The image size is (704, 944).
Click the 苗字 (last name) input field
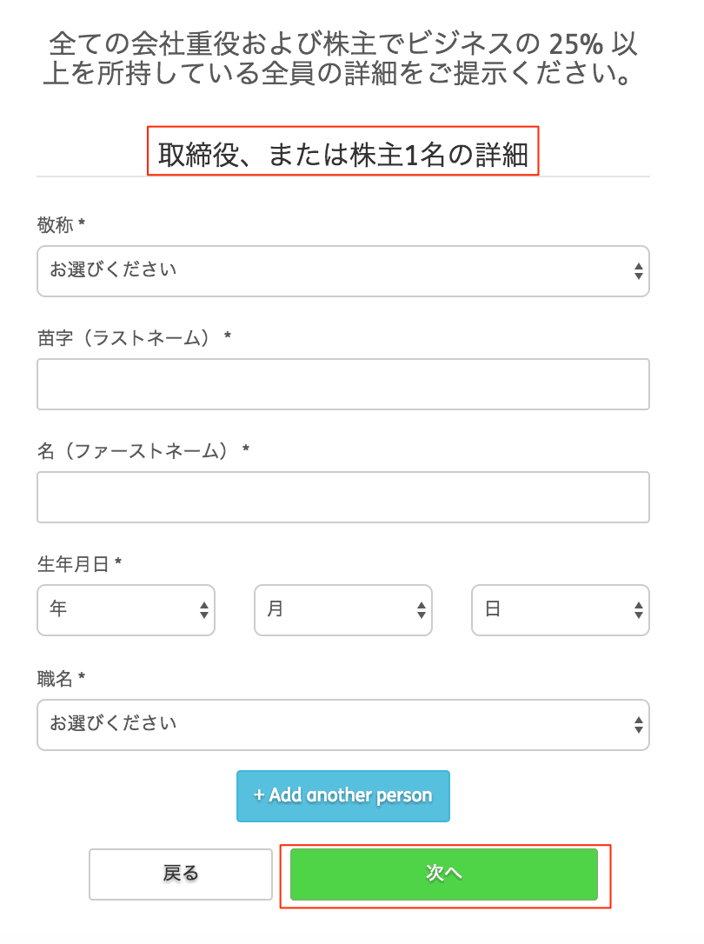tap(342, 384)
